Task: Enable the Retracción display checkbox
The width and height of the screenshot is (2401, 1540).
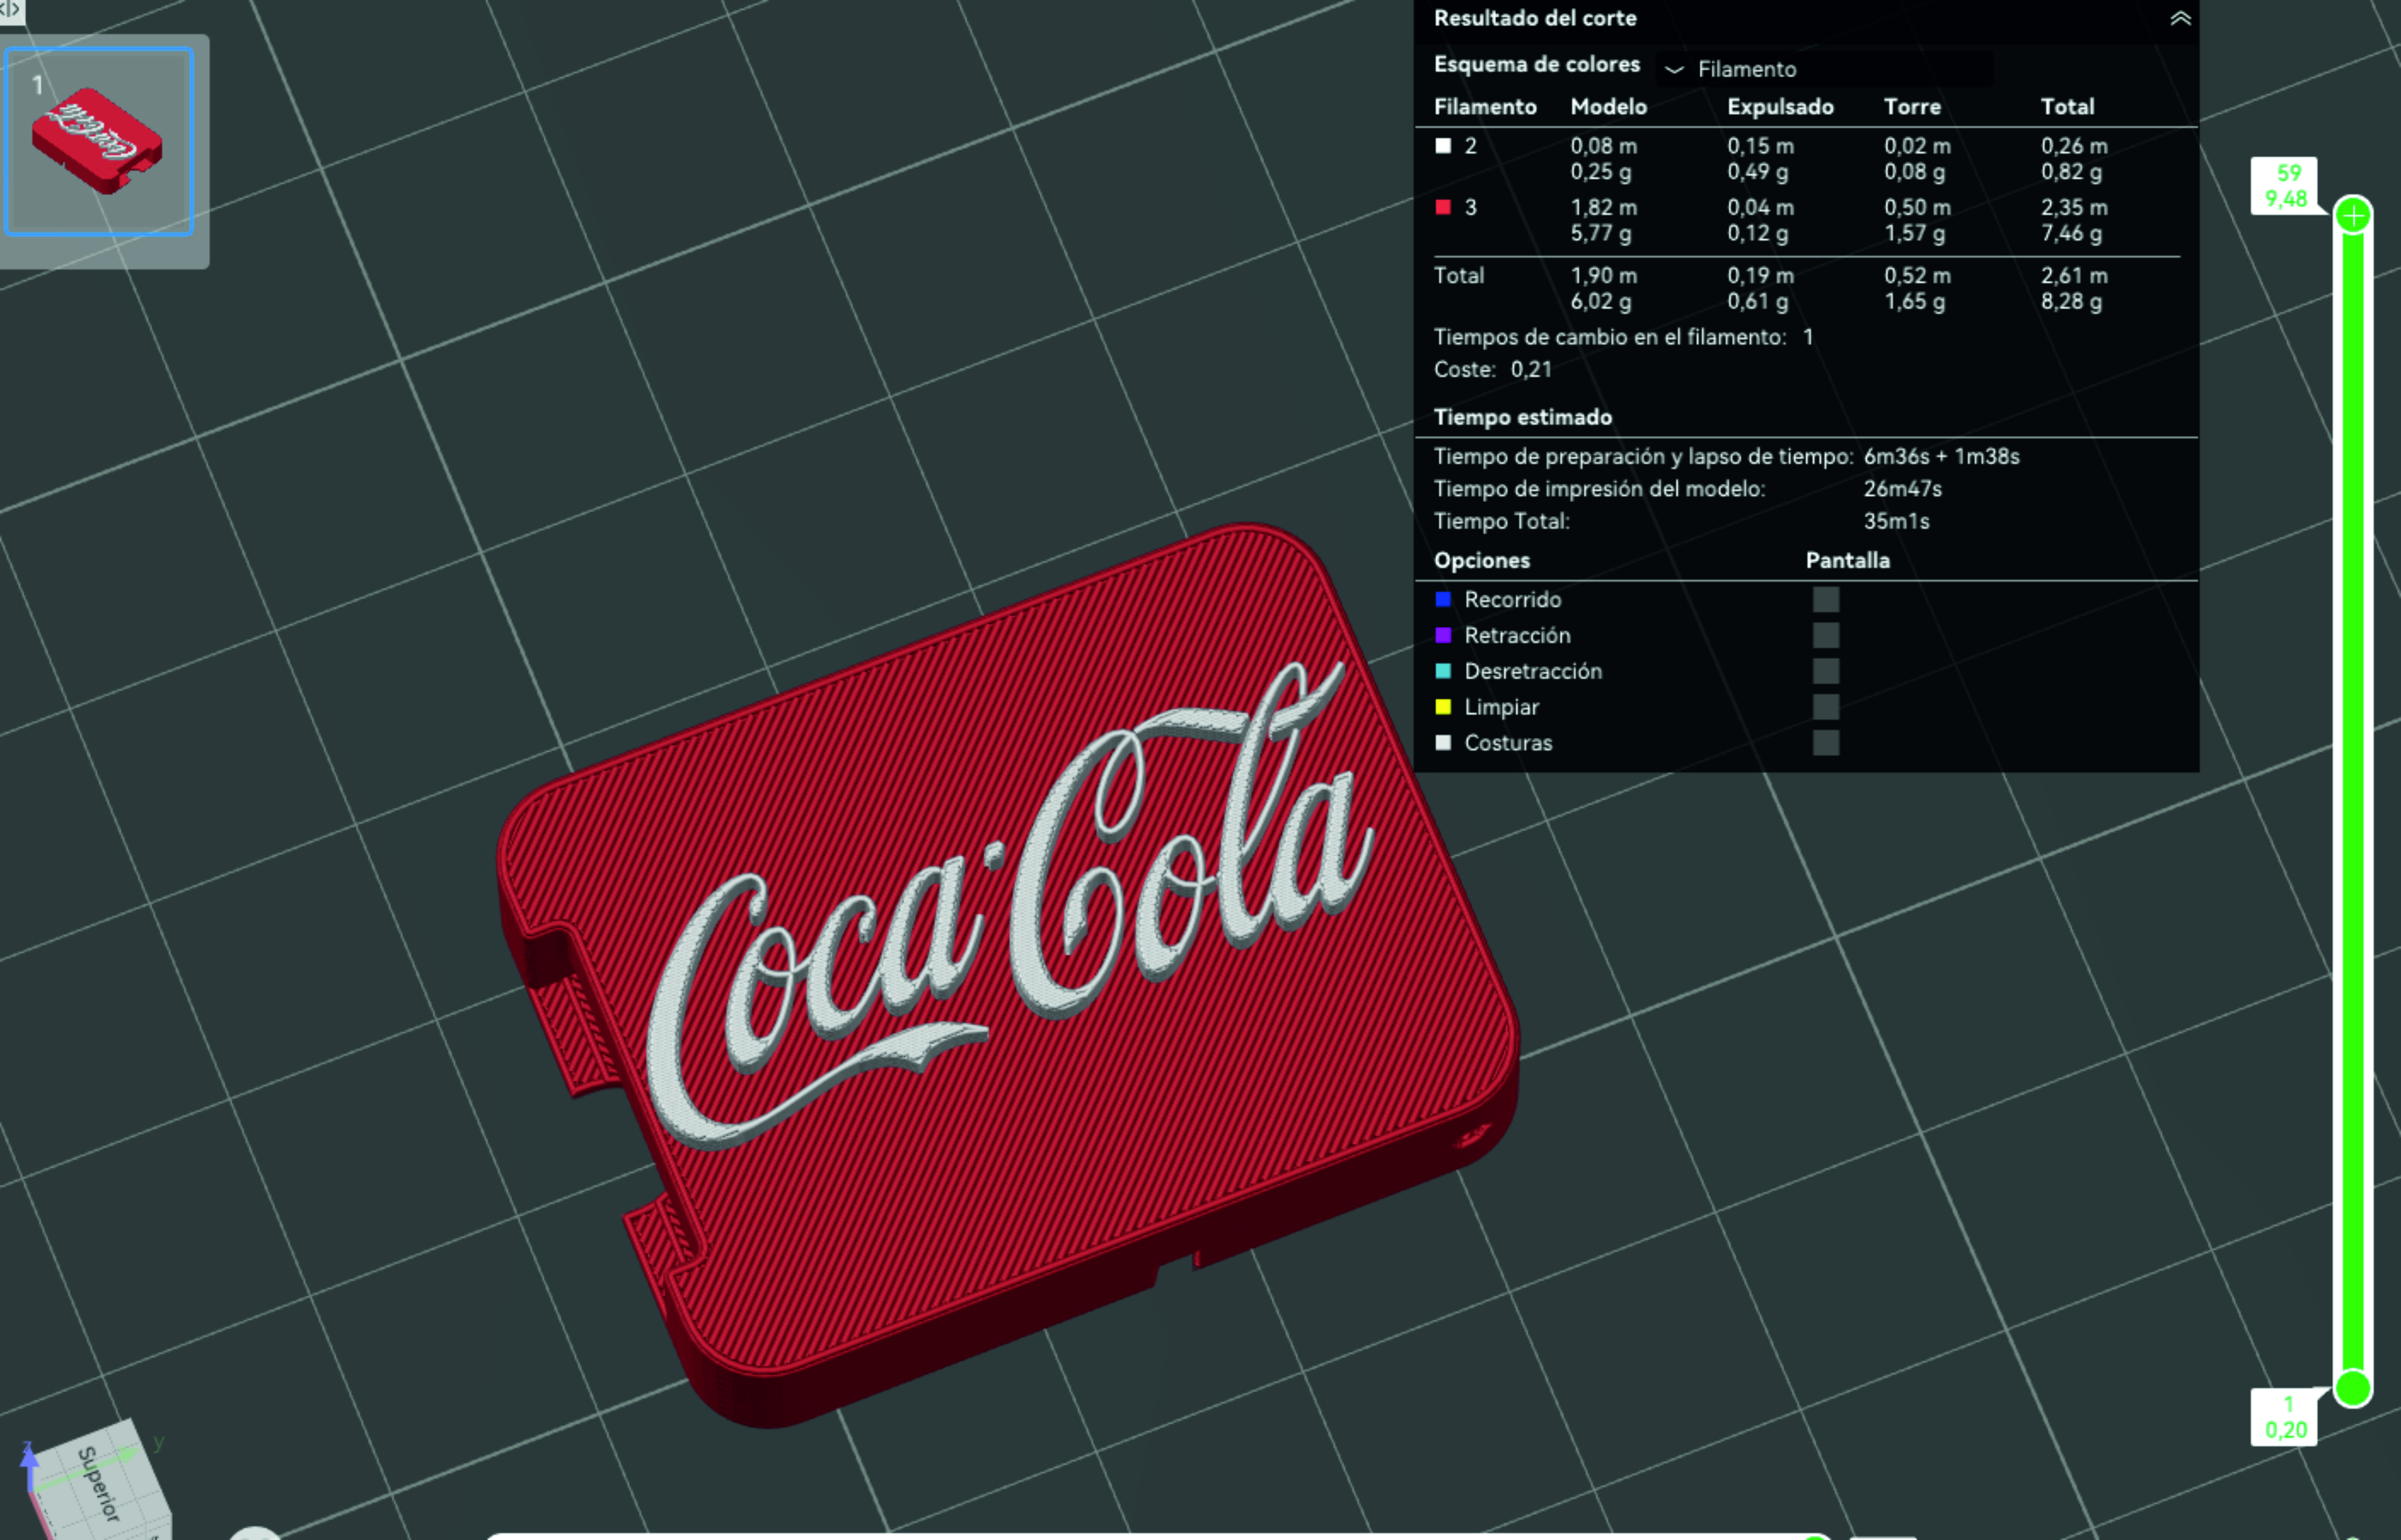Action: (1825, 636)
